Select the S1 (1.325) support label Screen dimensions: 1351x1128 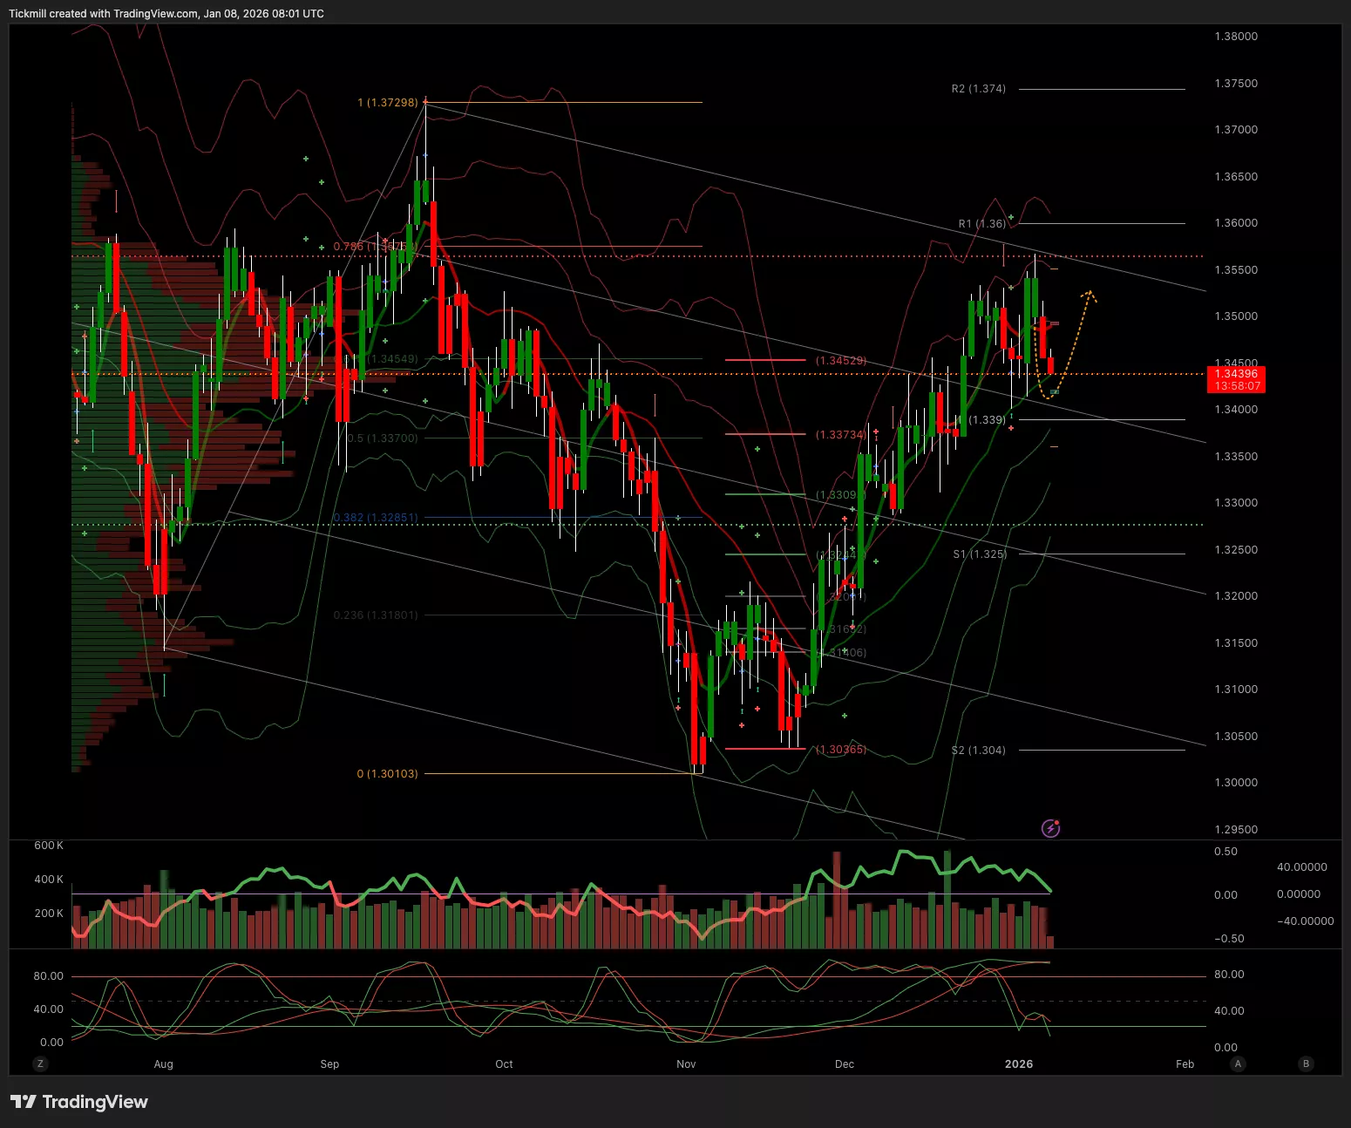pyautogui.click(x=979, y=554)
